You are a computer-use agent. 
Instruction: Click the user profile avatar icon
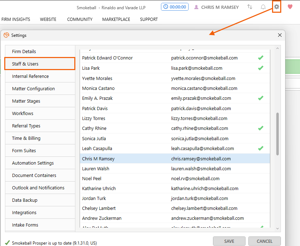[196, 7]
